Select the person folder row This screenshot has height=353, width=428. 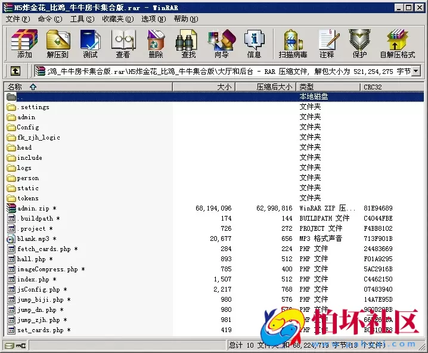tap(214, 178)
